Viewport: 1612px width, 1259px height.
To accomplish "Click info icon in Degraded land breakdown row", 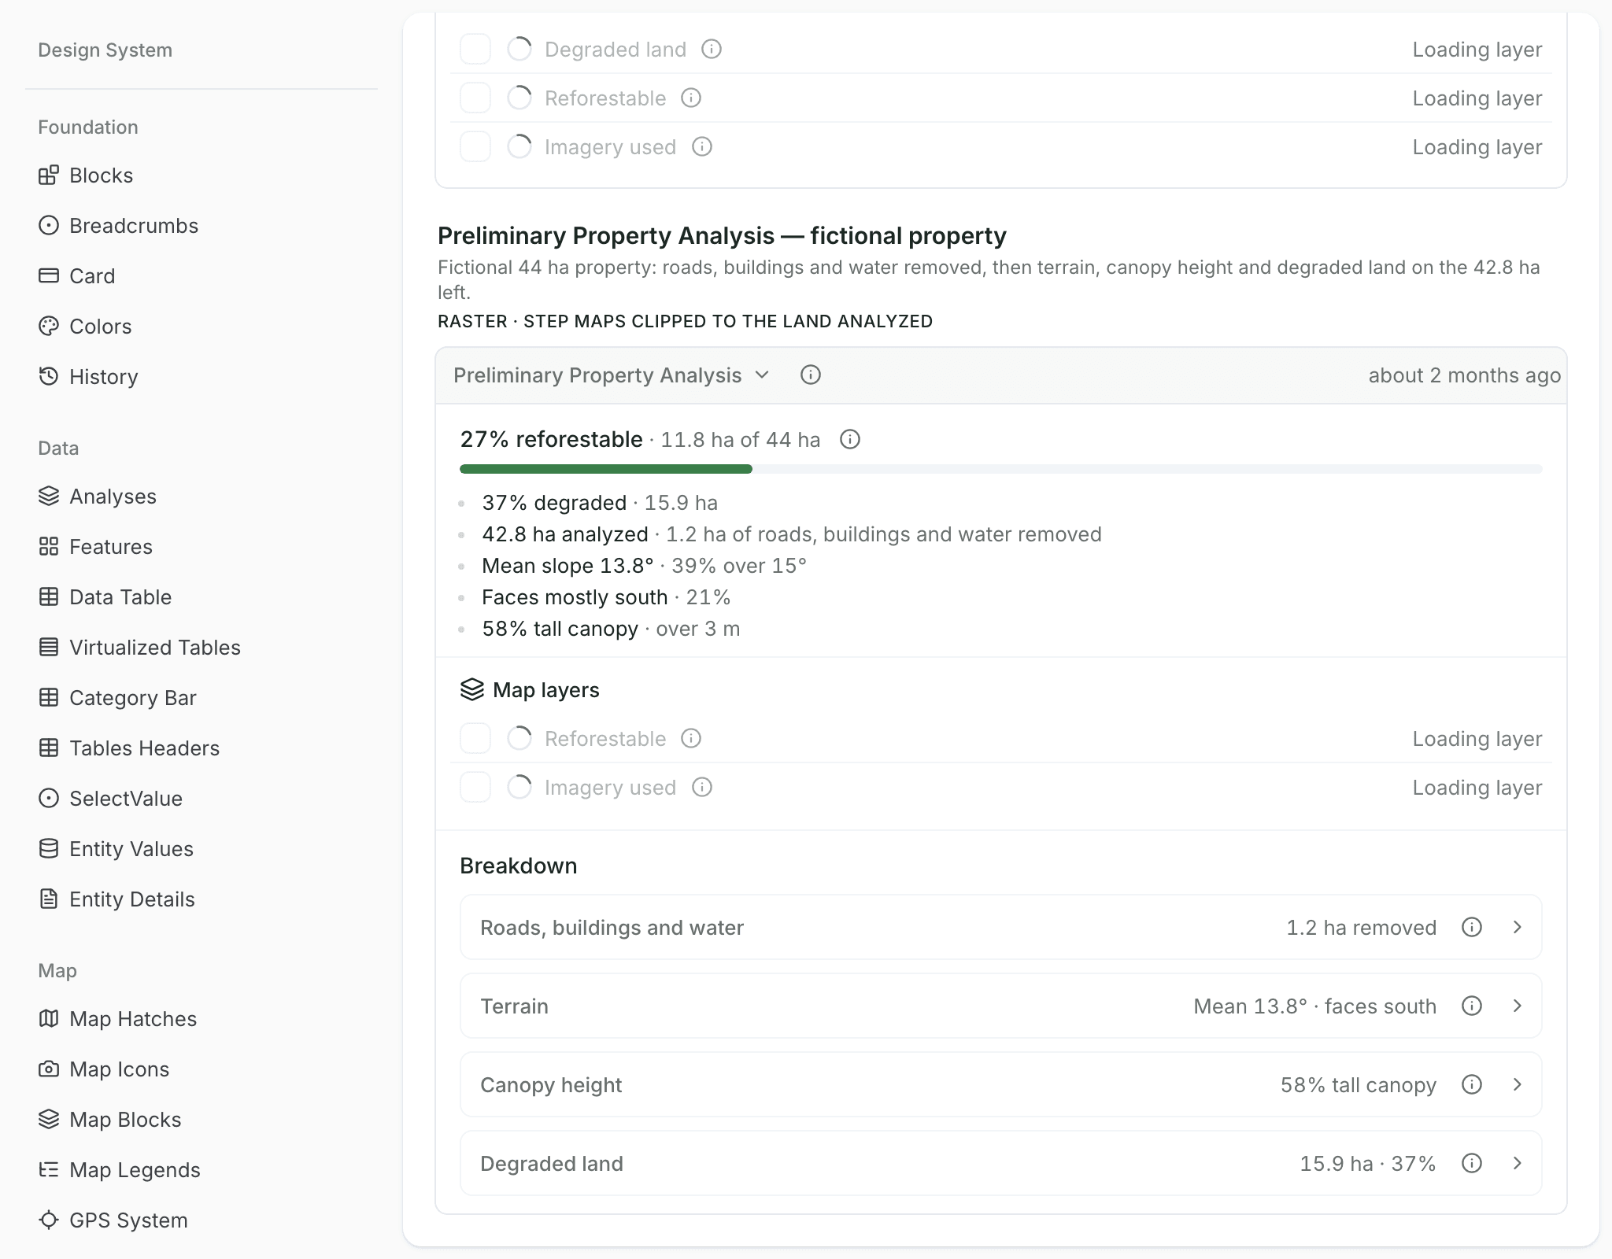I will (x=1472, y=1163).
